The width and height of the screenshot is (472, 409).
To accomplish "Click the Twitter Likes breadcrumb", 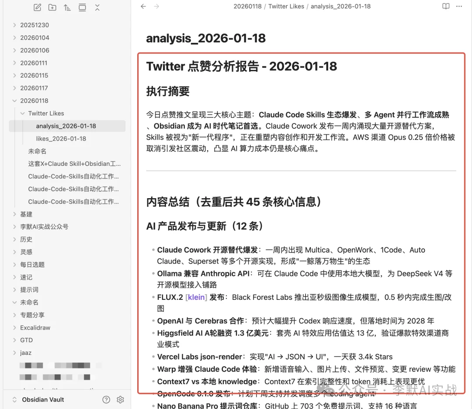I will tap(286, 6).
